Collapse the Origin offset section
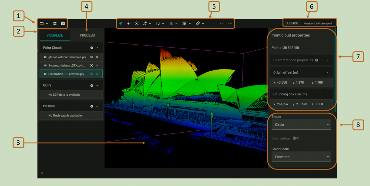The width and height of the screenshot is (370, 186). (327, 72)
